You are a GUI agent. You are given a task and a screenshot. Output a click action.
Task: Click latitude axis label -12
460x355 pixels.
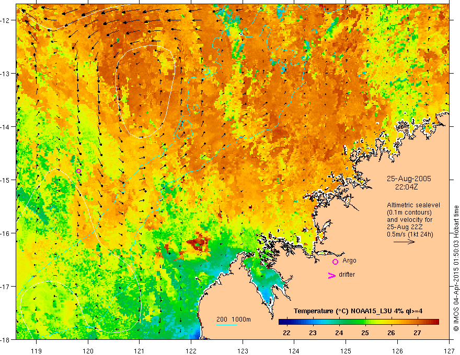point(5,20)
